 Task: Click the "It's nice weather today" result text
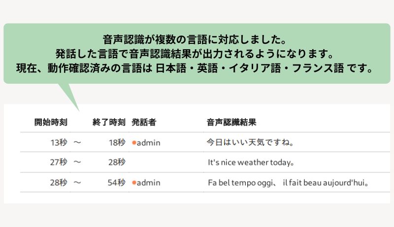[251, 162]
